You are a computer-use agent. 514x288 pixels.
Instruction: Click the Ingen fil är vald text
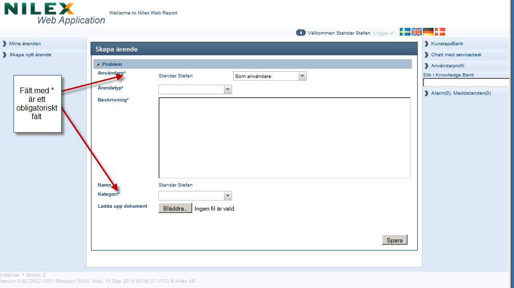click(x=215, y=209)
